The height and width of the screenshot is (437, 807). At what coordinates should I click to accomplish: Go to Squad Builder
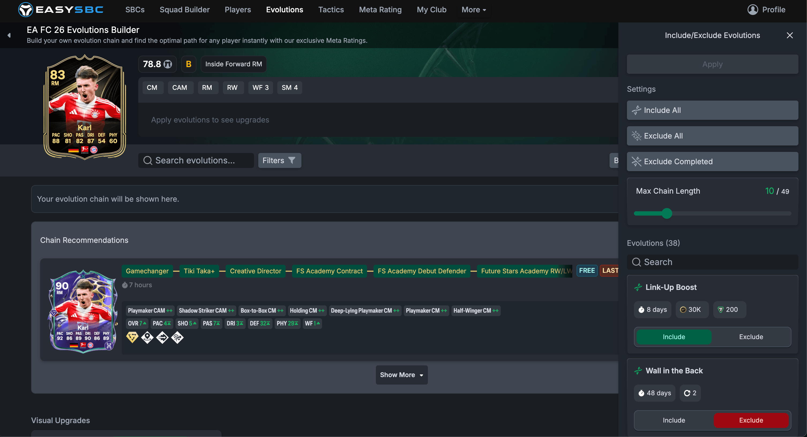[185, 10]
